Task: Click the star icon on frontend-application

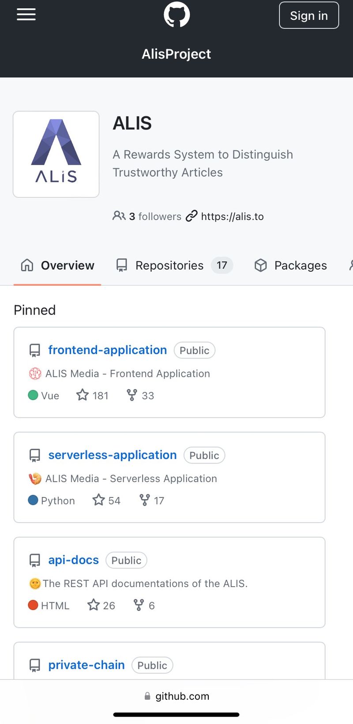Action: pos(83,395)
